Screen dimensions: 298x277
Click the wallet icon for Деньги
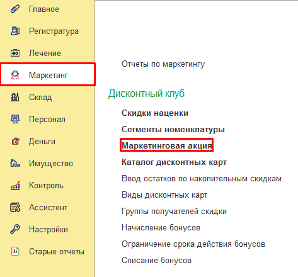[15, 141]
